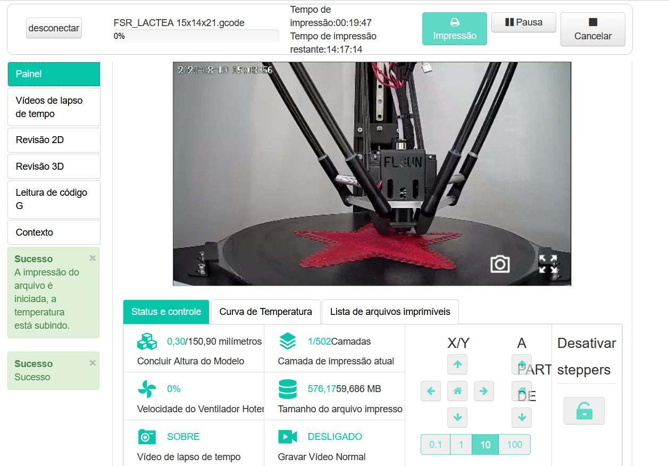Viewport: 669px width, 466px height.
Task: Click the X/Y right arrow
Action: tap(483, 392)
